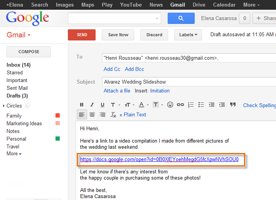This screenshot has height=200, width=276.
Task: Open the Labels dropdown
Action: 188,35
